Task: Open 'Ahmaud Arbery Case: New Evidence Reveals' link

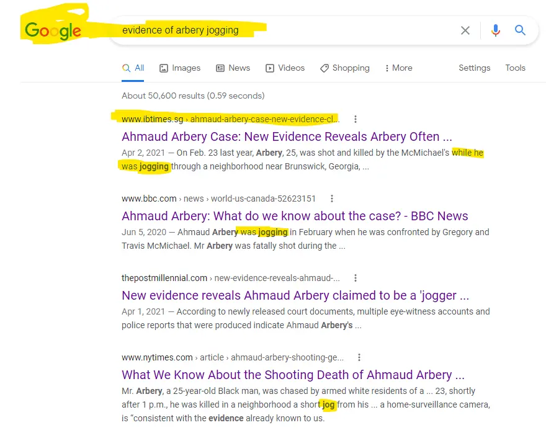Action: coord(287,136)
